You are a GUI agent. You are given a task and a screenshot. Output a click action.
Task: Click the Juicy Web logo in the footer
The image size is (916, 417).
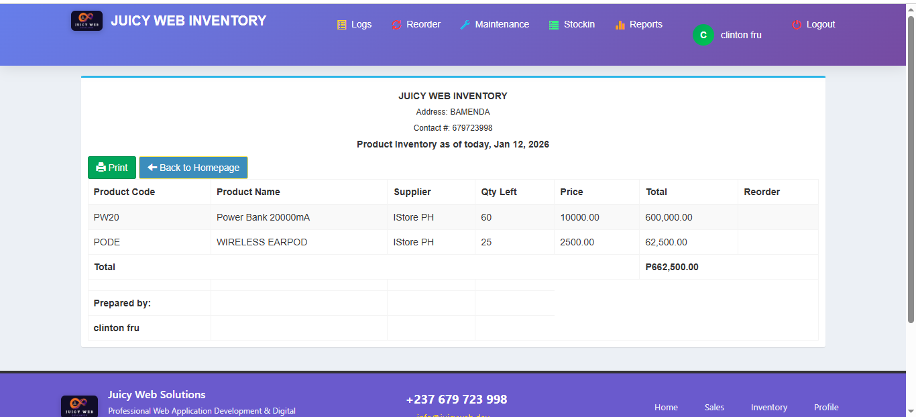(79, 406)
